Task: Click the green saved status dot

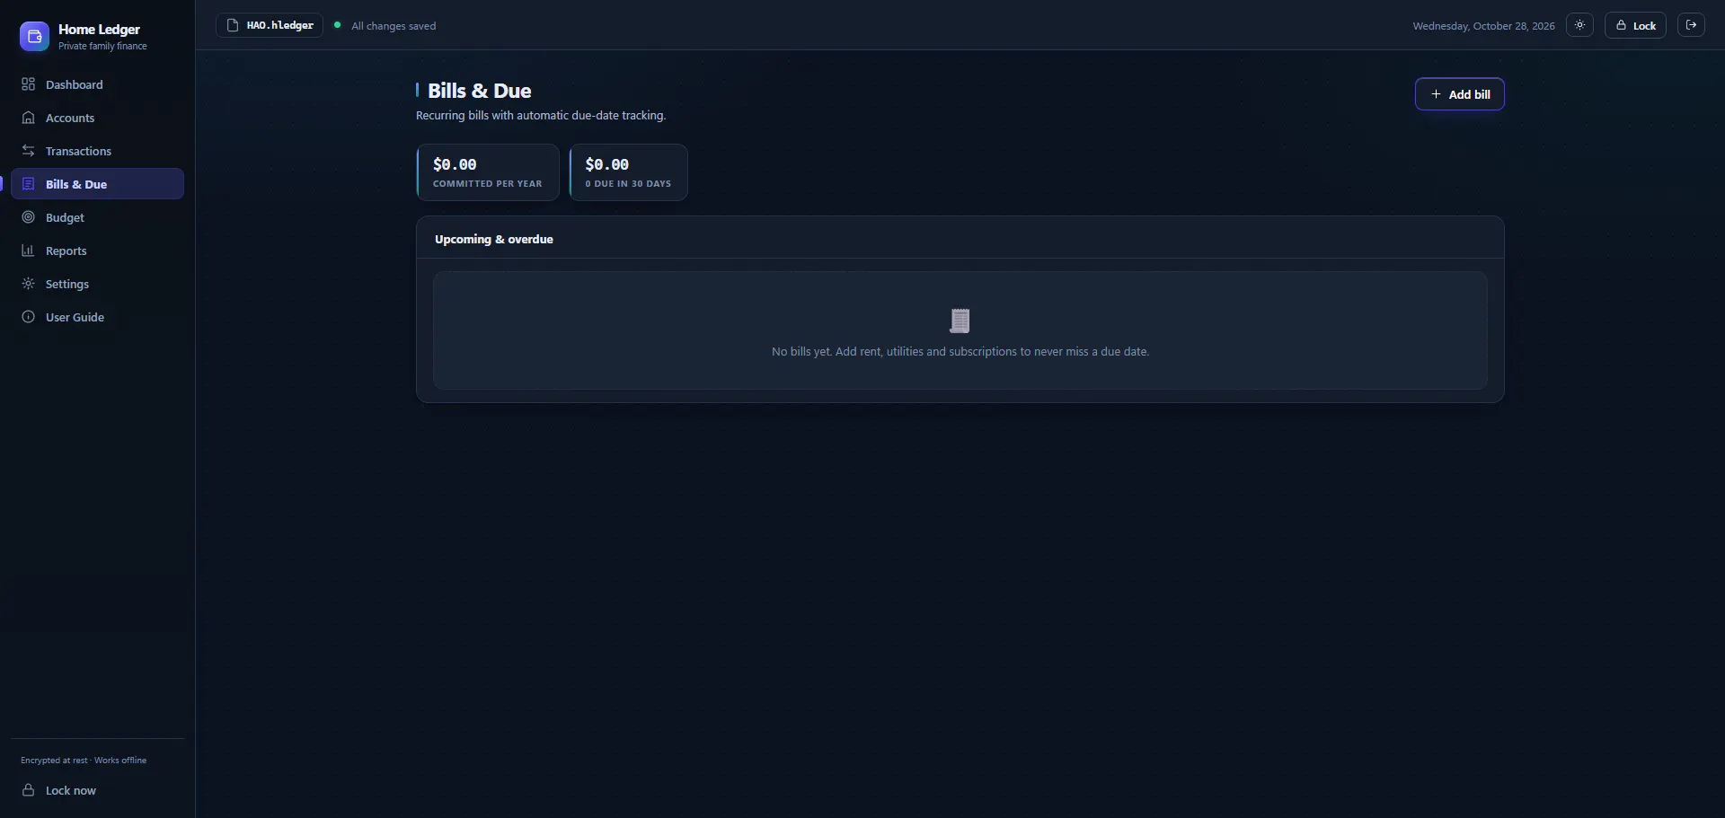Action: coord(337,25)
